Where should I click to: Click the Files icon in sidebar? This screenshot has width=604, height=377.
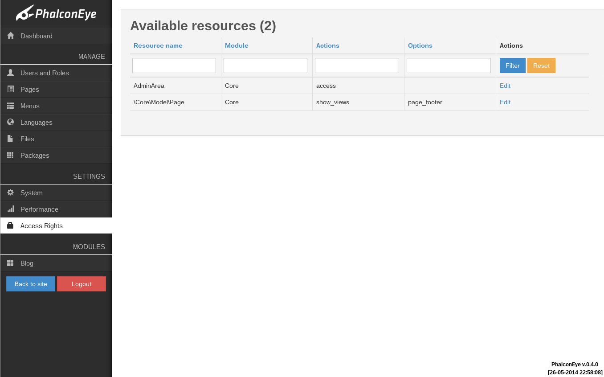point(10,139)
